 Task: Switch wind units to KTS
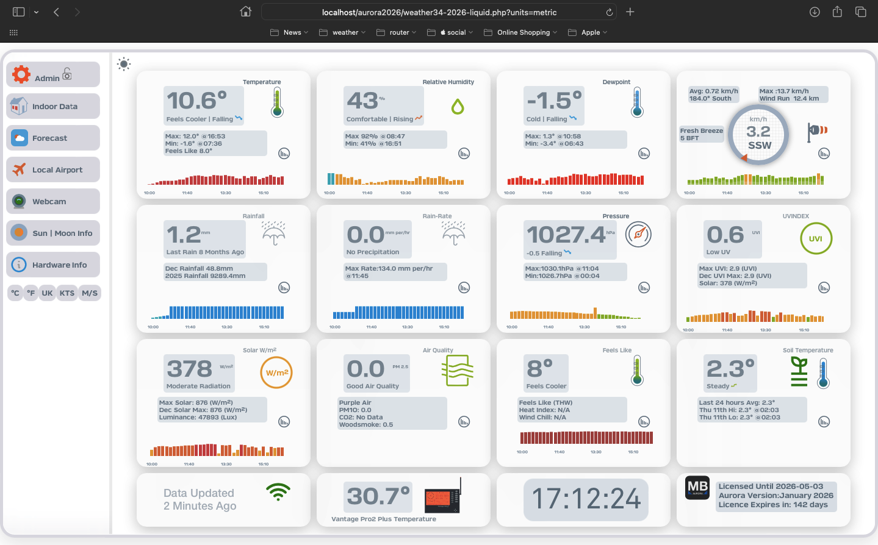67,293
